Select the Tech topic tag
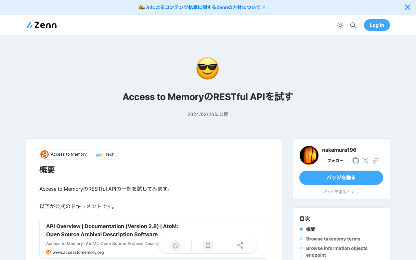This screenshot has width=416, height=260. 106,154
